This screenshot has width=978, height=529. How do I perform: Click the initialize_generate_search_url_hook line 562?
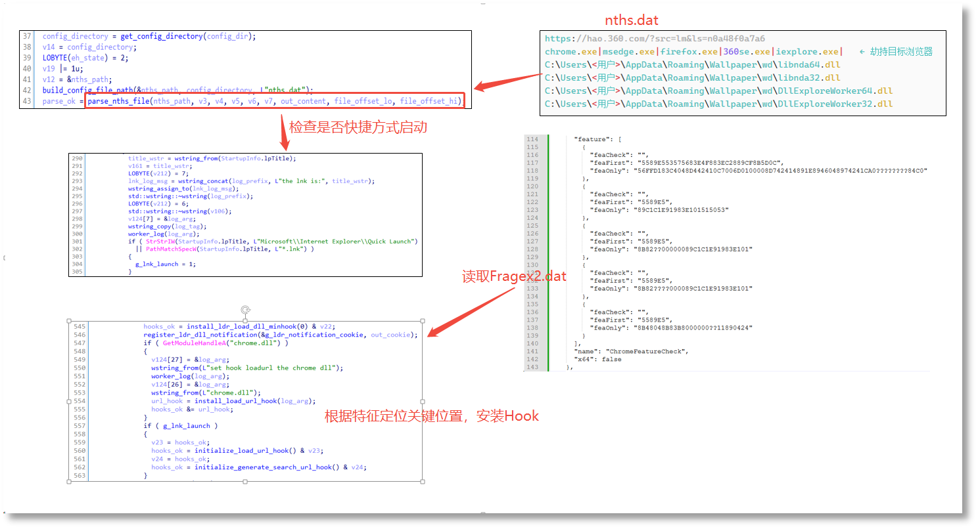tap(259, 467)
